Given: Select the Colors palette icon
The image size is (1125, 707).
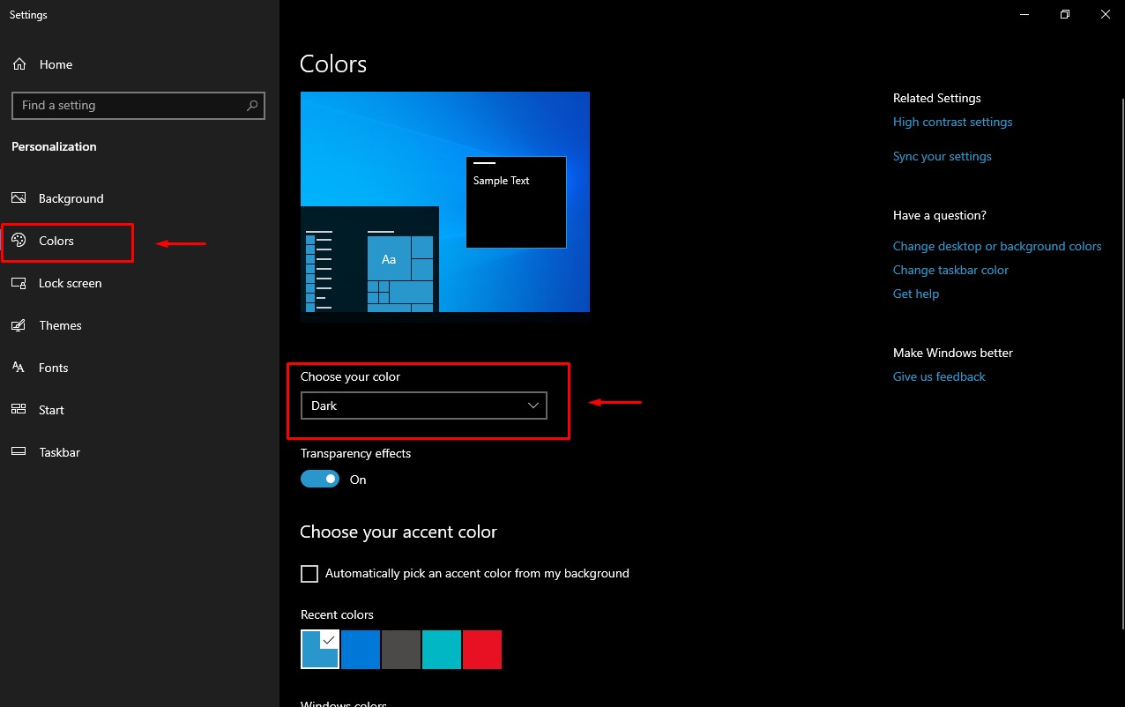Looking at the screenshot, I should click(19, 241).
